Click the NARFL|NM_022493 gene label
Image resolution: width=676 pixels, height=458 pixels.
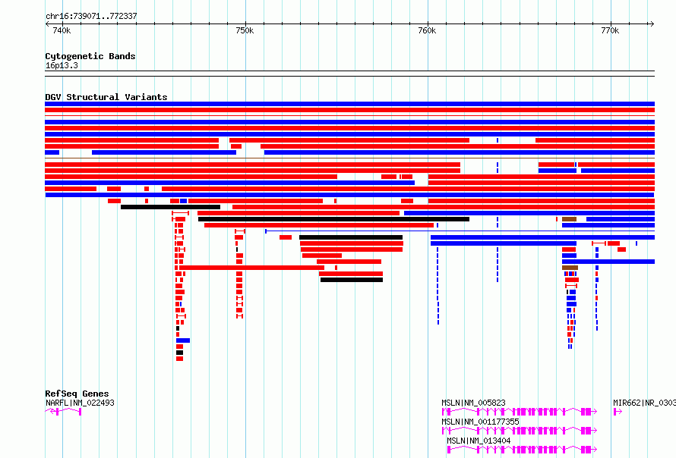pyautogui.click(x=80, y=403)
